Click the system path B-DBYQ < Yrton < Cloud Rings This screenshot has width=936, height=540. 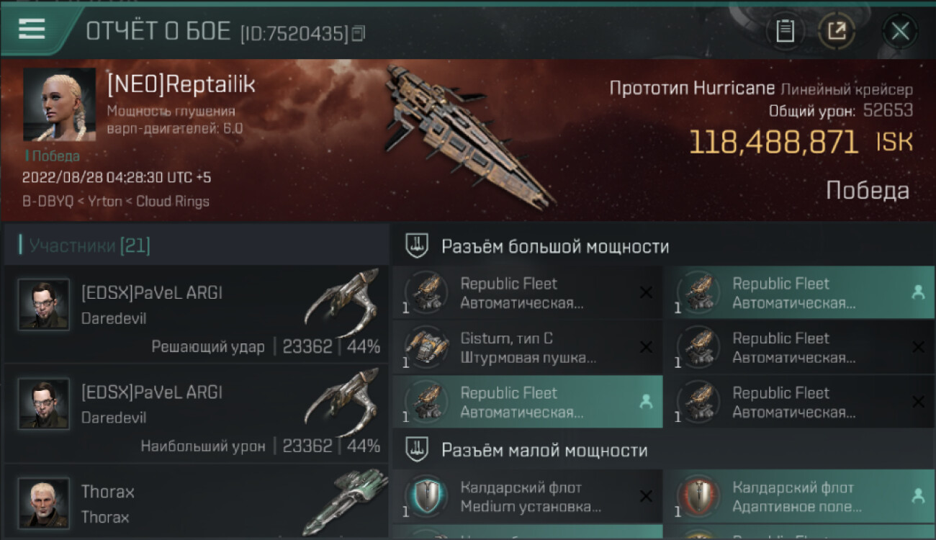click(x=116, y=201)
